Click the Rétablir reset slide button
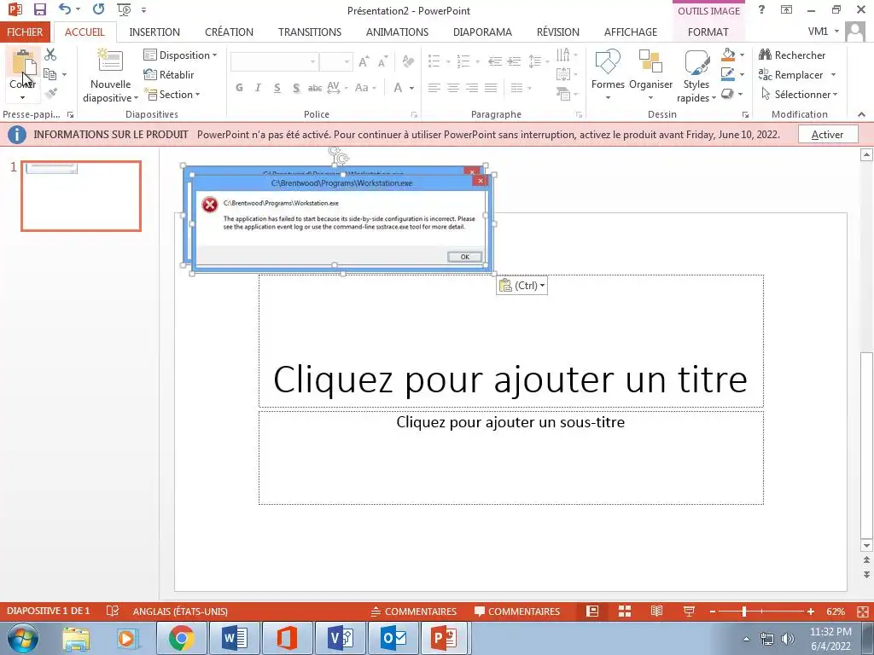874x655 pixels. 169,75
